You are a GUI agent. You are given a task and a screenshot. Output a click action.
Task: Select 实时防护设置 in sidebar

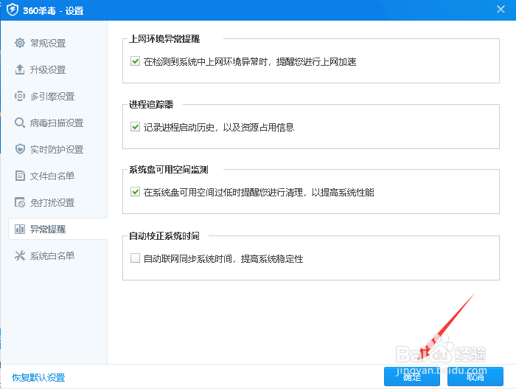[x=57, y=149]
